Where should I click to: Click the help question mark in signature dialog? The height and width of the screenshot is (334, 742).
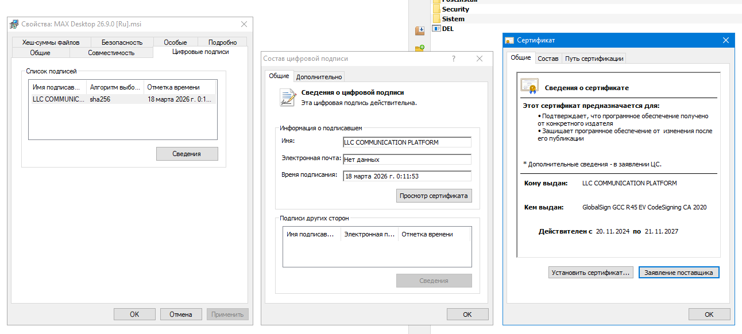tap(454, 59)
